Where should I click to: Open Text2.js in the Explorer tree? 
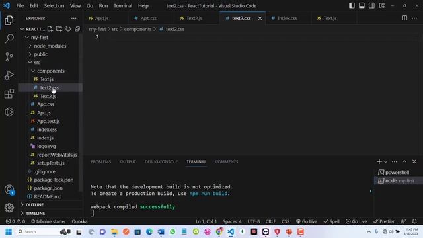(x=48, y=96)
